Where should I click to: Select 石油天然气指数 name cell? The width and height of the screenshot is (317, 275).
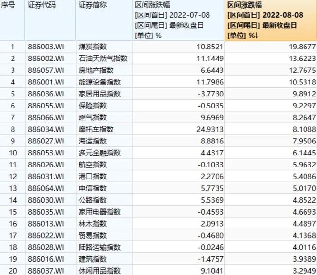[x=103, y=59]
